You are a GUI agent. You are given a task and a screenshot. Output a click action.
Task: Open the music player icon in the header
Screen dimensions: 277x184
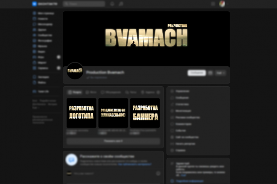[x=121, y=4]
